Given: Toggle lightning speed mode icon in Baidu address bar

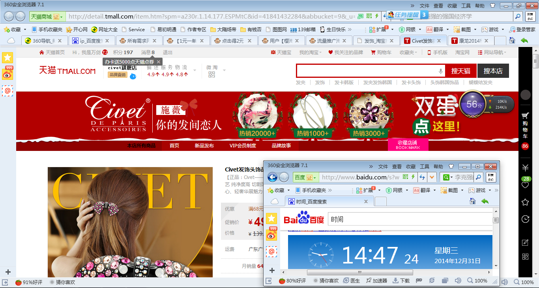Looking at the screenshot, I should 413,177.
